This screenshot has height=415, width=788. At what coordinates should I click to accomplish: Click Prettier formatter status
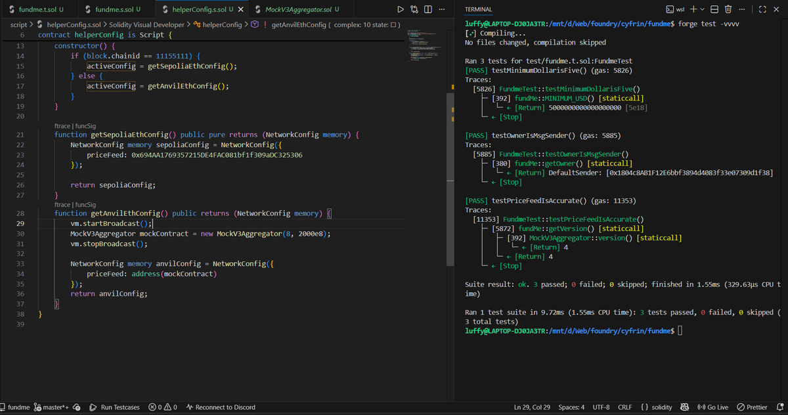click(752, 407)
